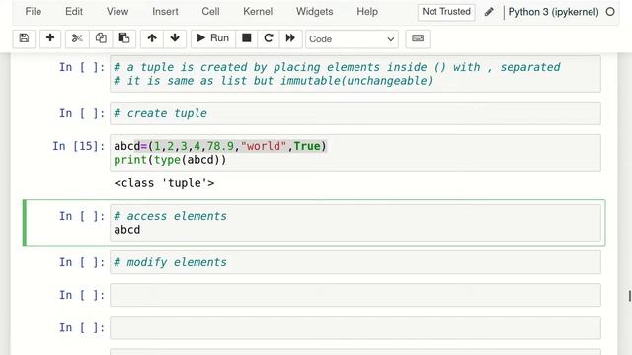The height and width of the screenshot is (355, 632).
Task: Click the second empty code cell
Action: [355, 327]
